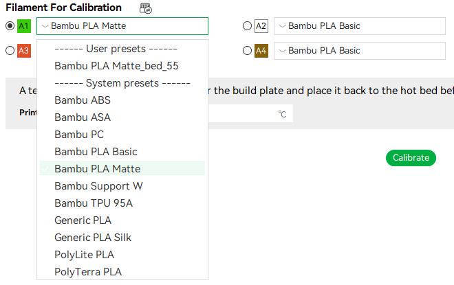The image size is (454, 285).
Task: Choose Bambu ABS from preset list
Action: tap(122, 100)
